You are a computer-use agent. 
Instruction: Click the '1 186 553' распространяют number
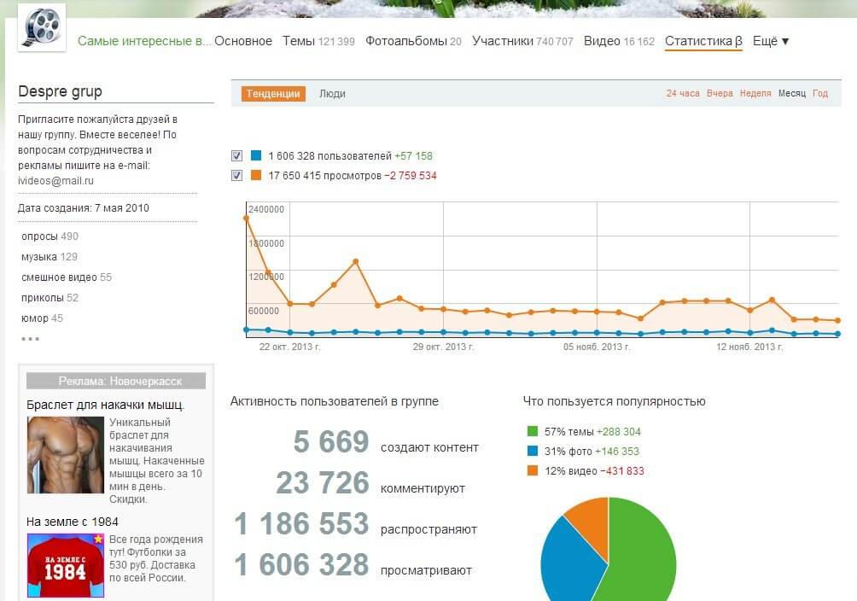pyautogui.click(x=301, y=523)
